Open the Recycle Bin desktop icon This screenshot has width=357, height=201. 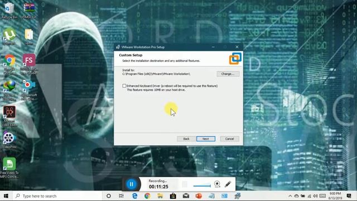tap(9, 11)
